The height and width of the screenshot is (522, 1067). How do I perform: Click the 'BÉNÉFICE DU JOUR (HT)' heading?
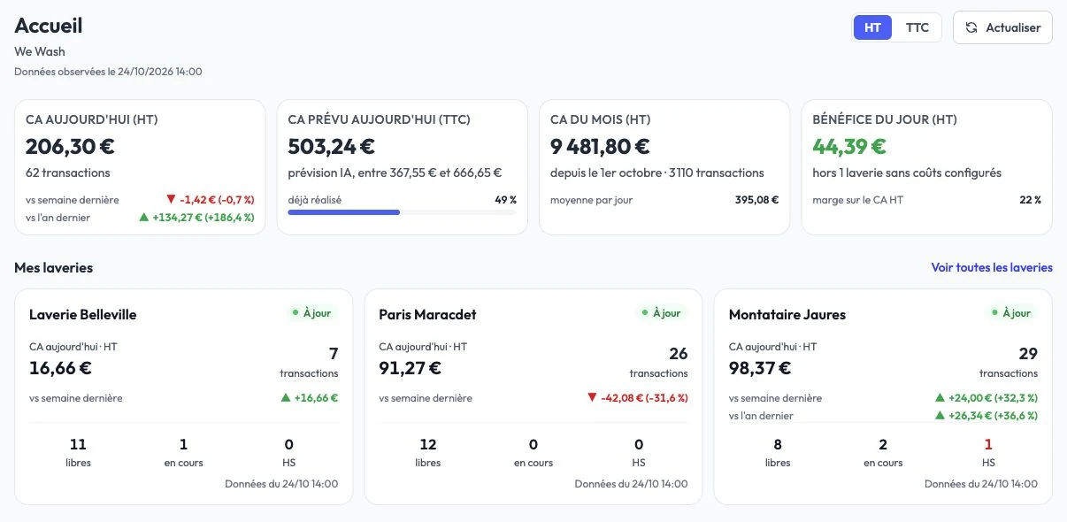[x=885, y=119]
